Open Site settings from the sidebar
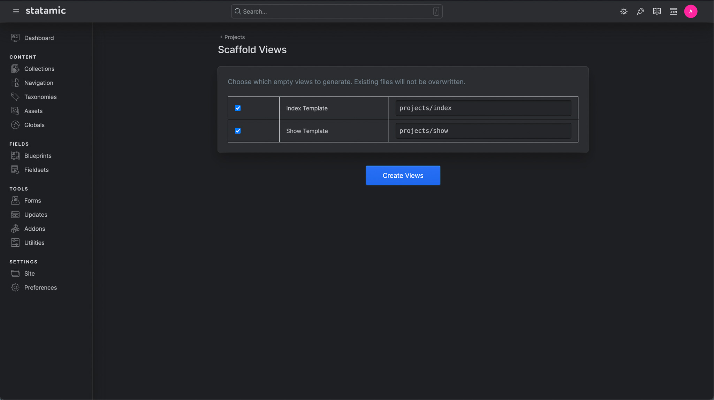Viewport: 714px width, 400px height. click(30, 274)
